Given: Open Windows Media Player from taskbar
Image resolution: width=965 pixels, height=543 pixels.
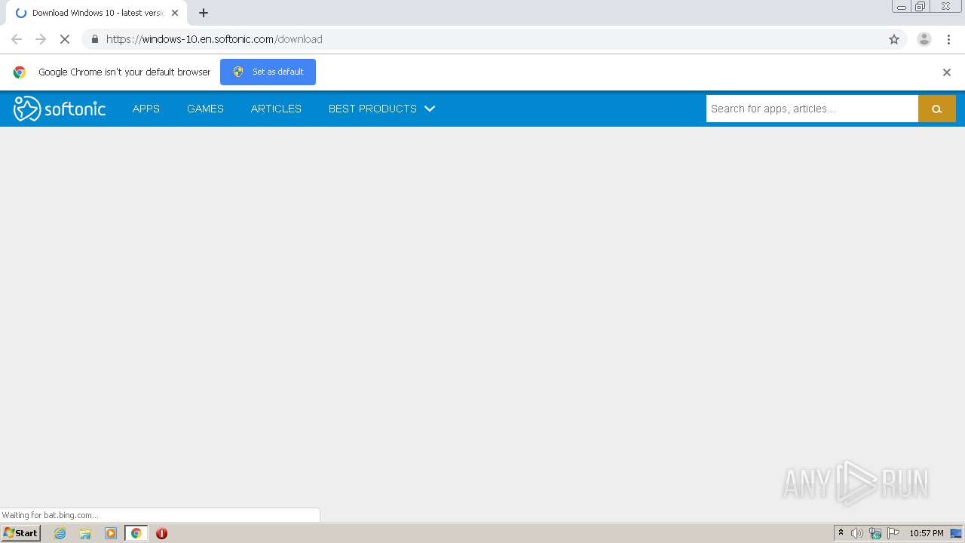Looking at the screenshot, I should click(111, 533).
